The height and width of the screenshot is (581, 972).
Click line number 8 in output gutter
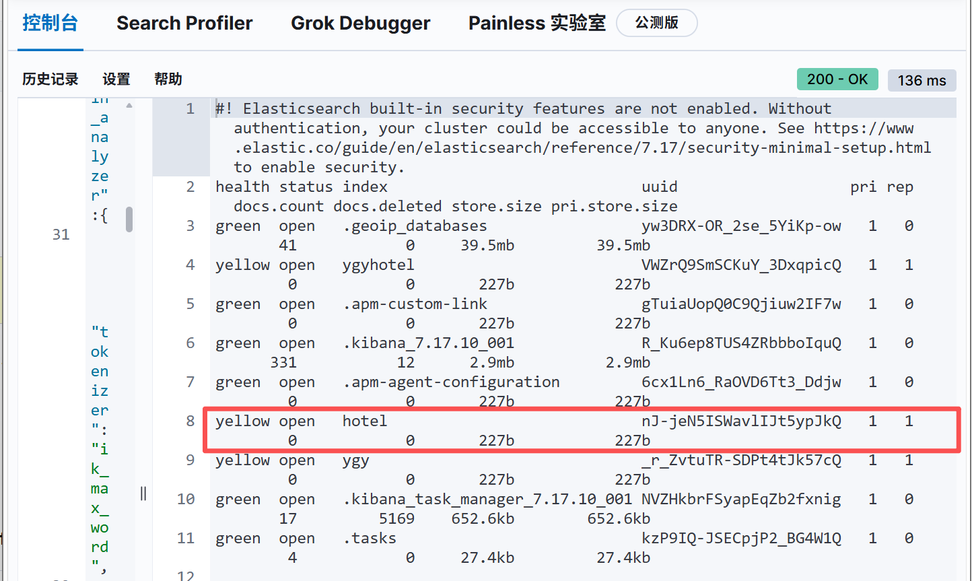point(190,421)
